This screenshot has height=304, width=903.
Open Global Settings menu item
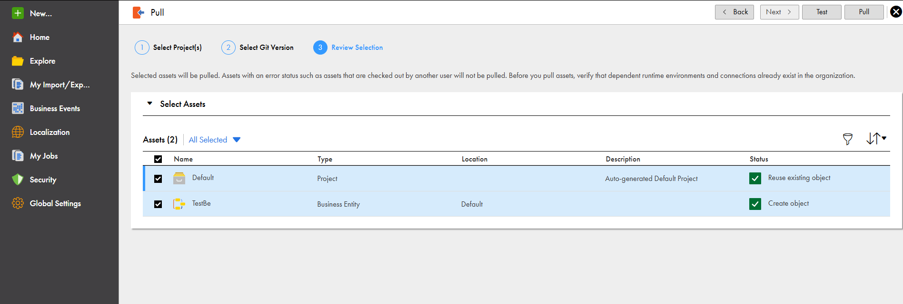click(x=55, y=203)
